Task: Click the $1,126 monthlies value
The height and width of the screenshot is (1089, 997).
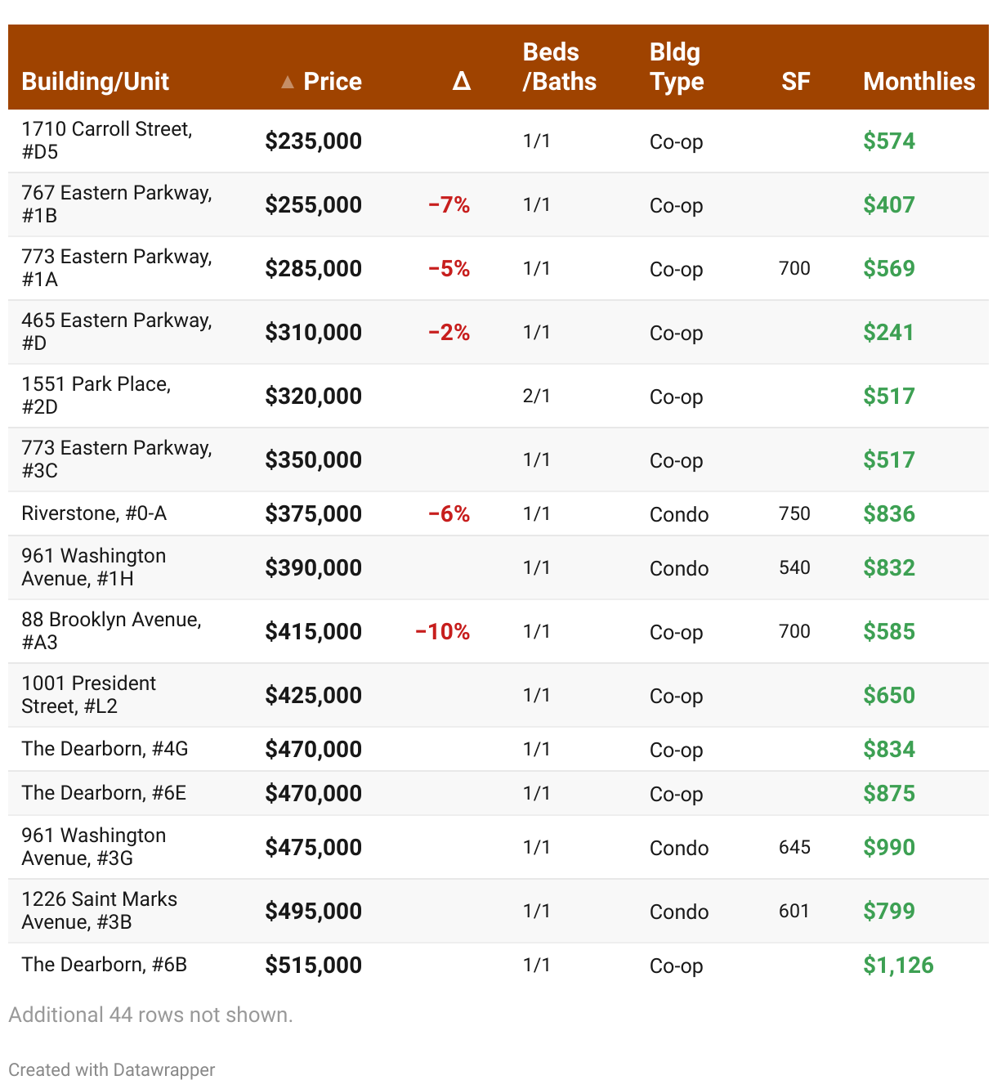Action: (x=897, y=966)
